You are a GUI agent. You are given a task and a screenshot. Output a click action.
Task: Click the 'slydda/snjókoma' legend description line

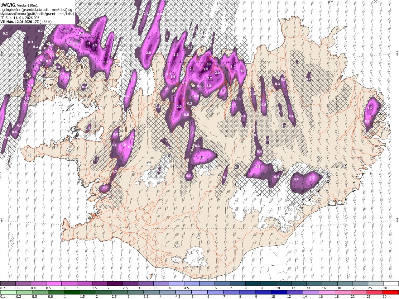click(x=37, y=14)
